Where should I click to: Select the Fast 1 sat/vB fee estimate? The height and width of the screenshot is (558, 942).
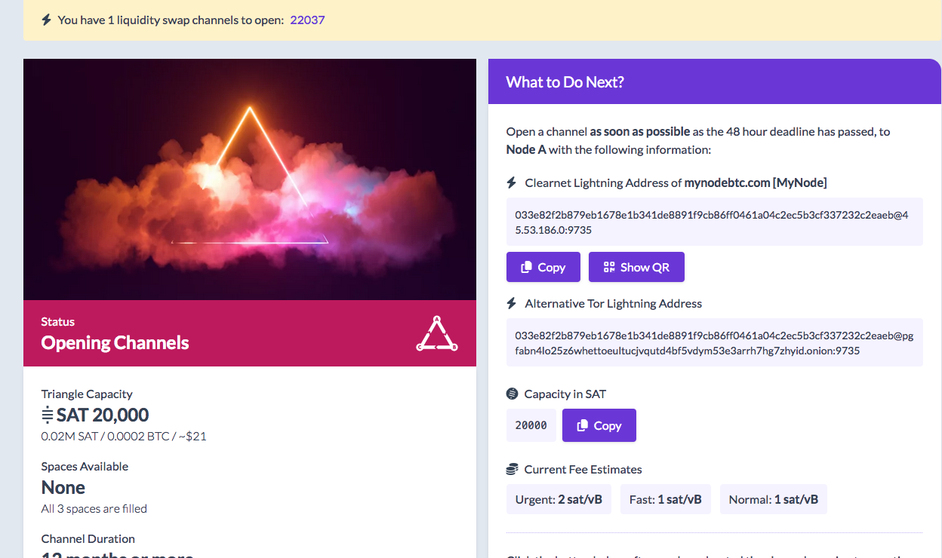[x=665, y=499]
